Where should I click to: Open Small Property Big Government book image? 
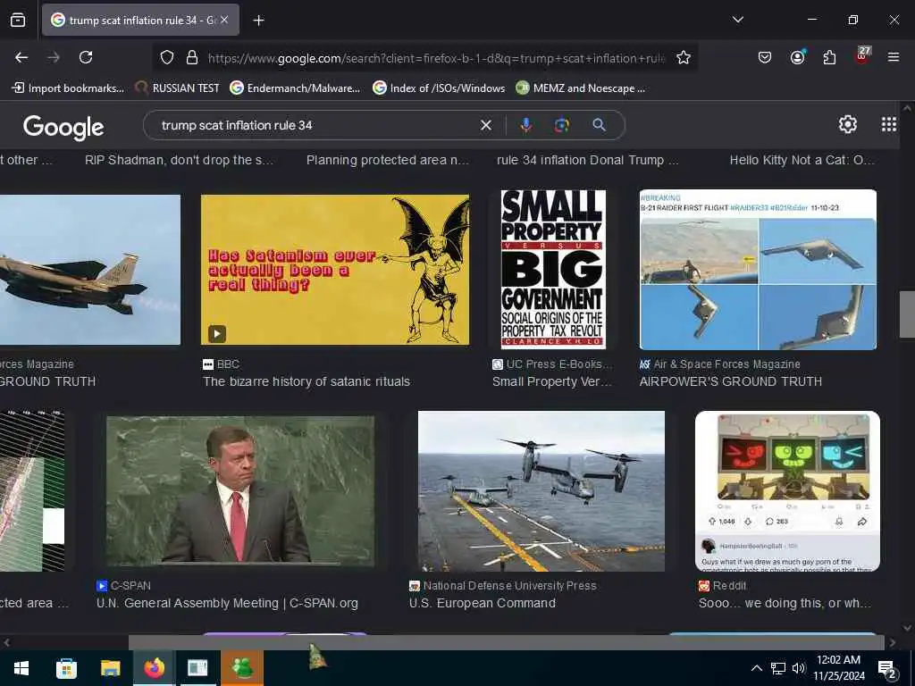[553, 270]
